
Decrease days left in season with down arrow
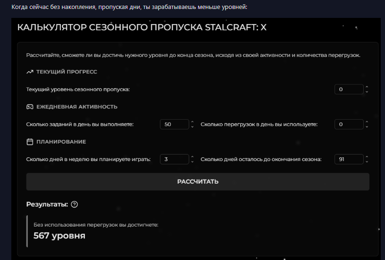coord(367,162)
